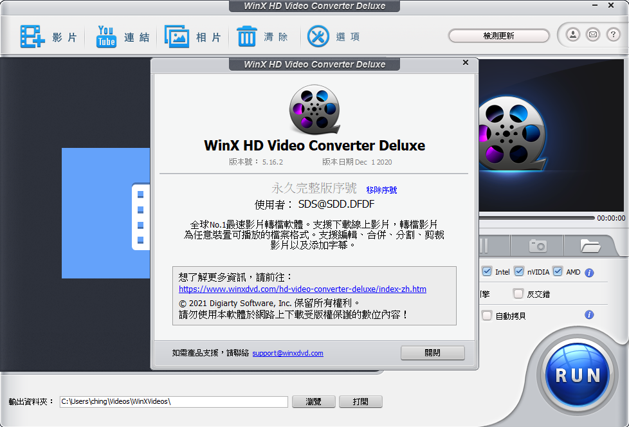Click the mail envelope icon
Viewport: 629px width, 427px height.
click(593, 35)
